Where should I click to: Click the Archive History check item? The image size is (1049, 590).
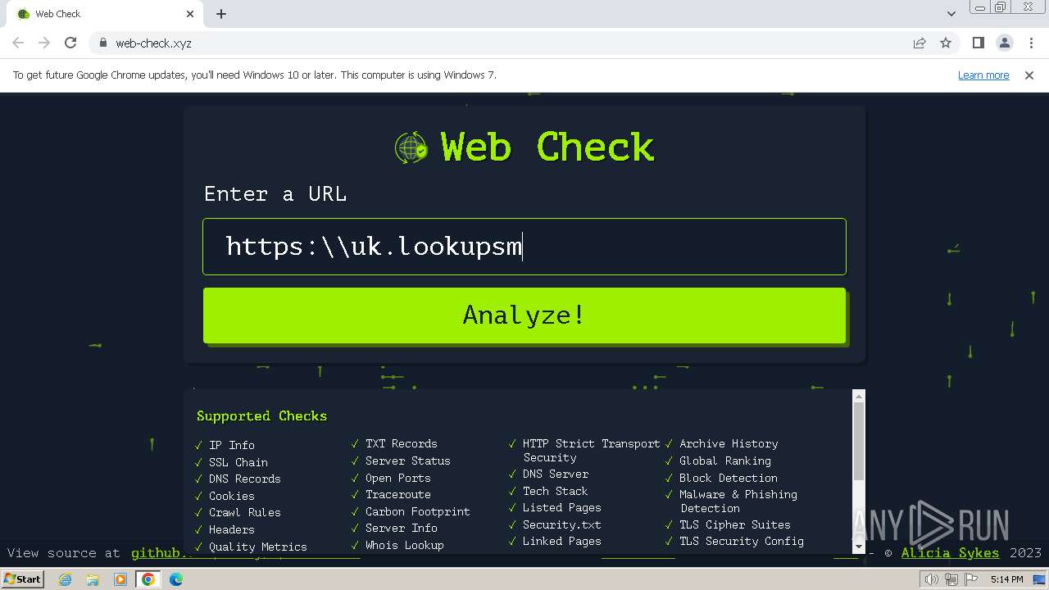tap(728, 443)
